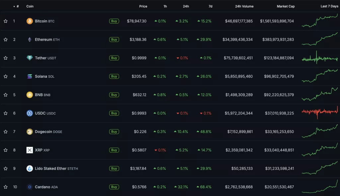Click Tether 24h volume $75,739,602,451
Screen dimensions: 340x196
(238, 58)
